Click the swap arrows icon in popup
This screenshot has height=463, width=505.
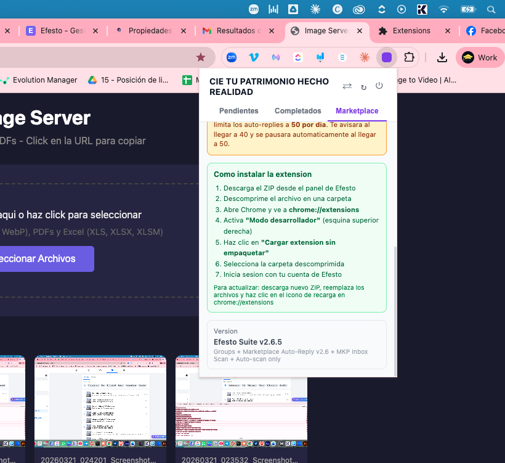[x=347, y=86]
